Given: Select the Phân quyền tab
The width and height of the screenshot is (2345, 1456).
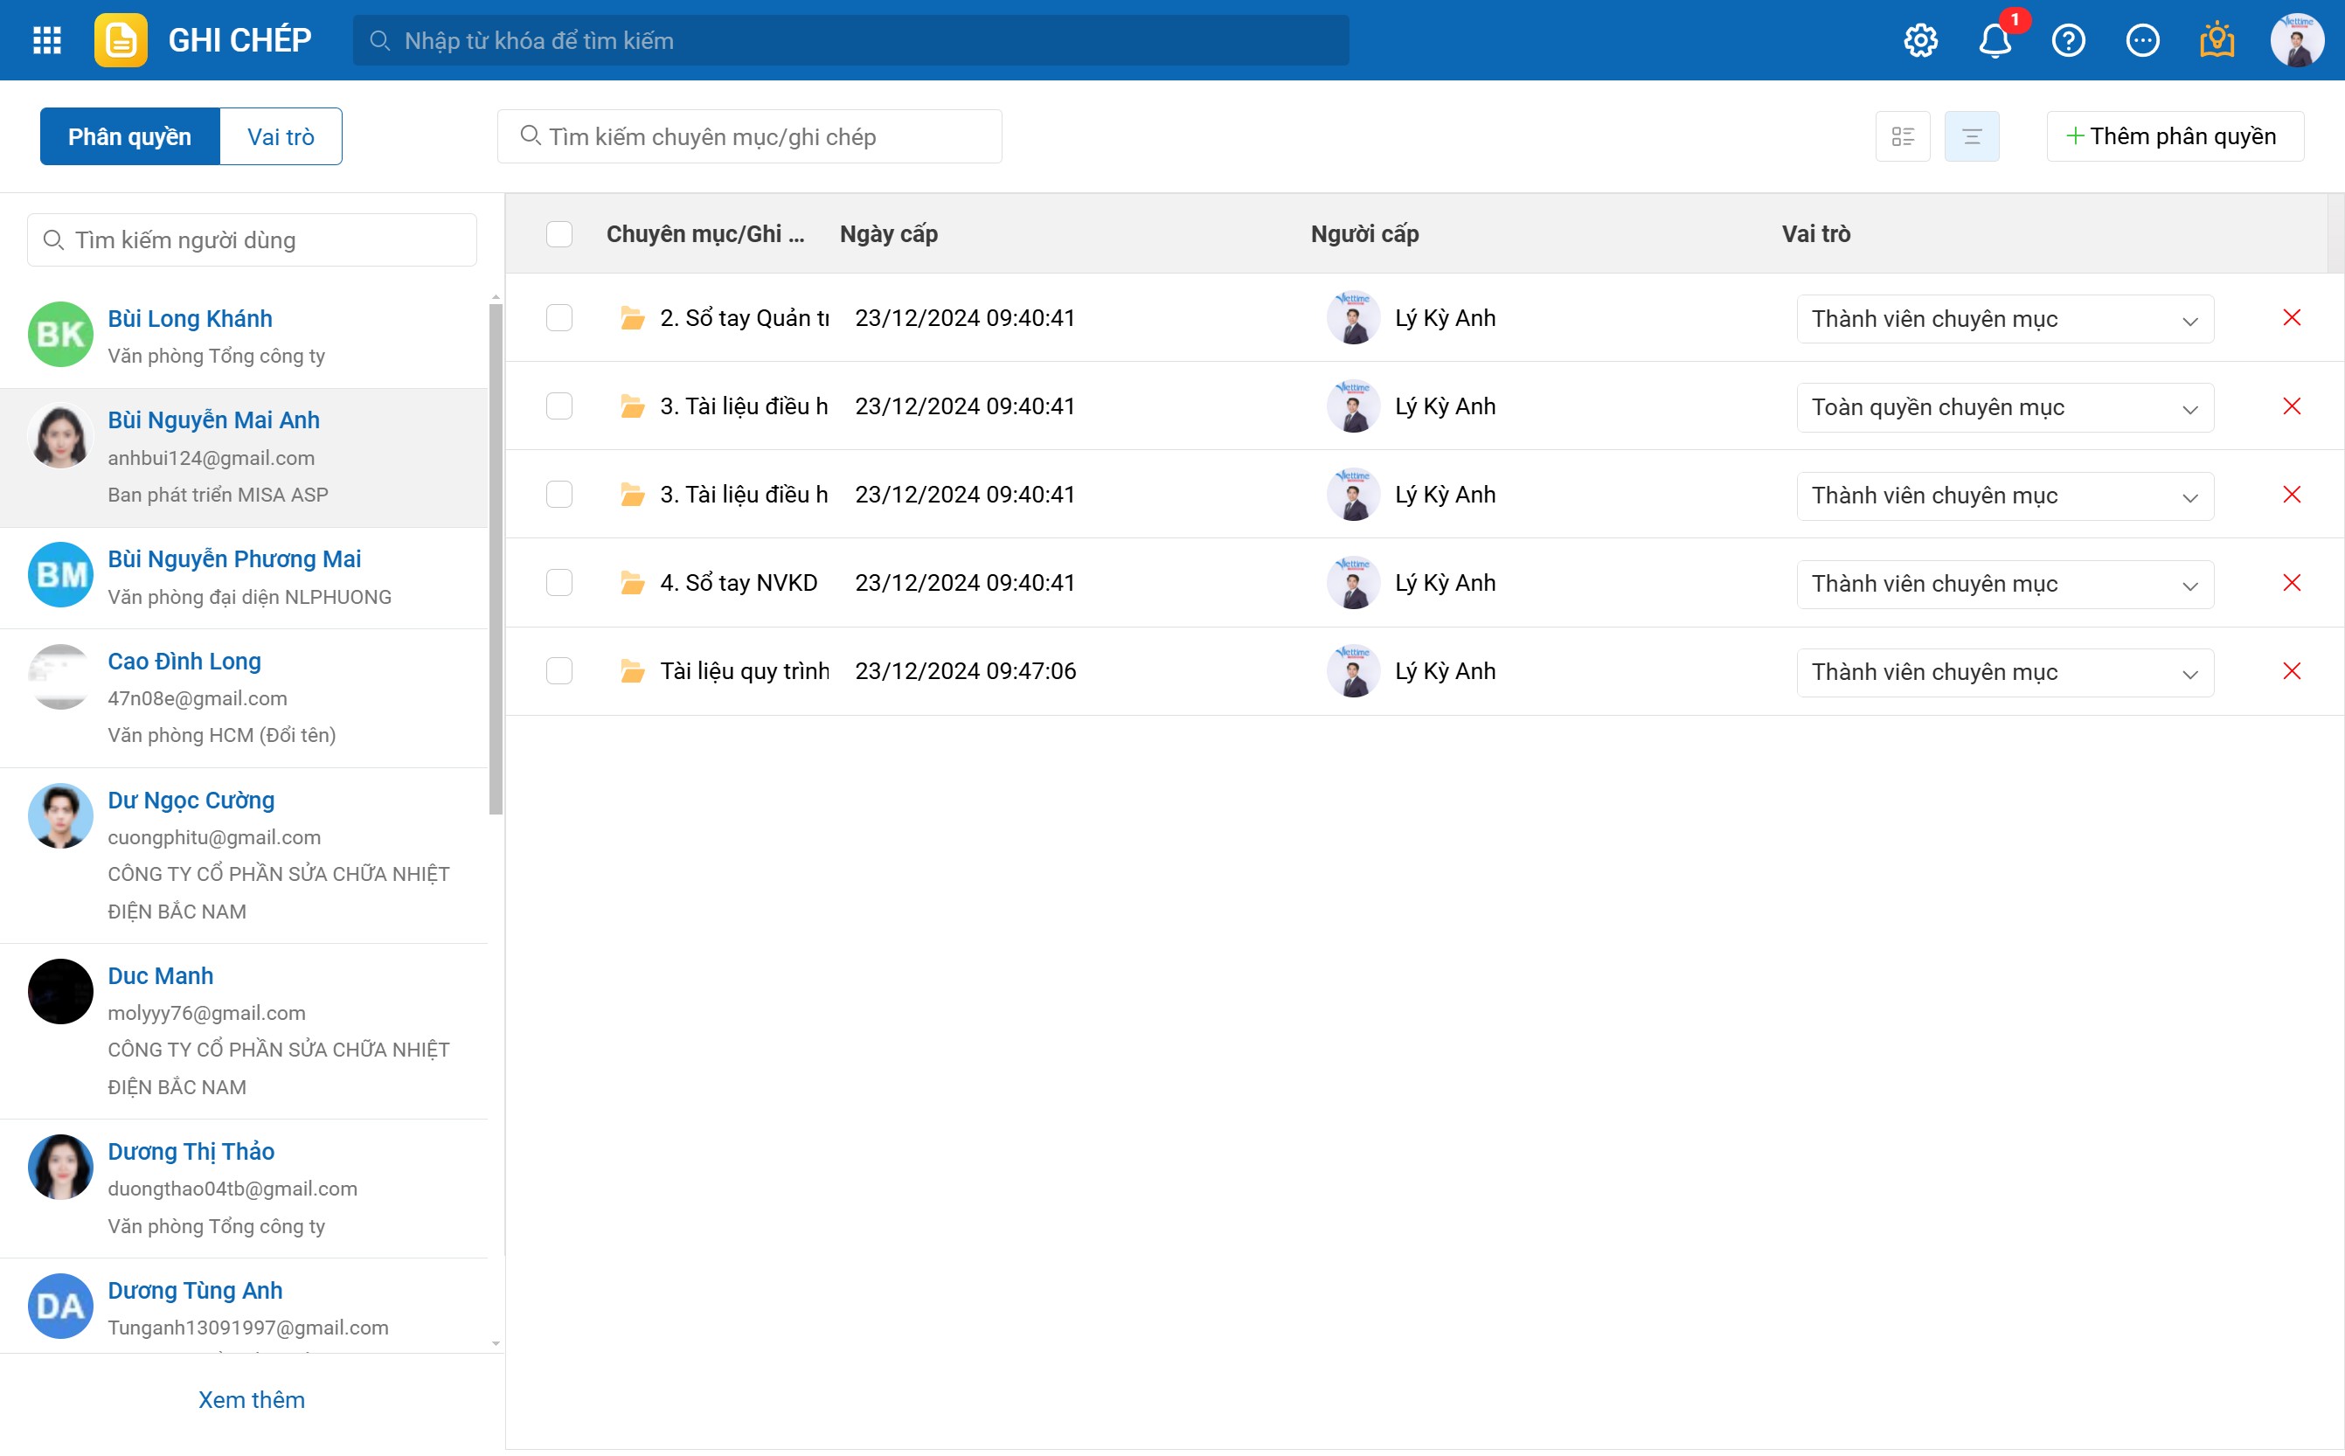Looking at the screenshot, I should [129, 136].
